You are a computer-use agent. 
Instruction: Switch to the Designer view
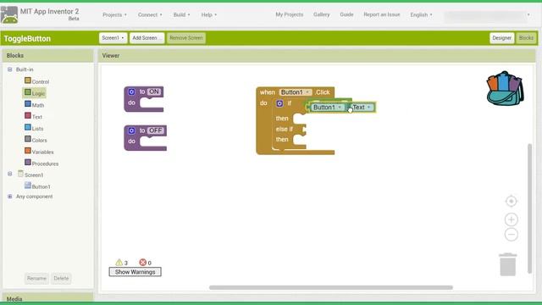[501, 37]
